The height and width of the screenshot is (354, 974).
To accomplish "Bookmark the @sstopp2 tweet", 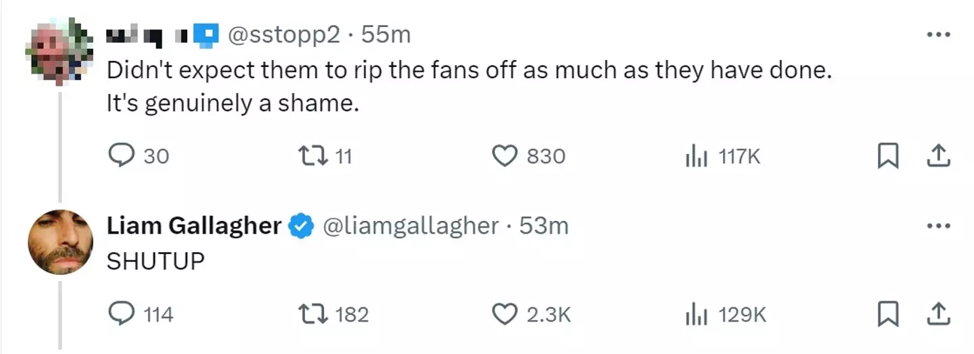I will [x=887, y=157].
